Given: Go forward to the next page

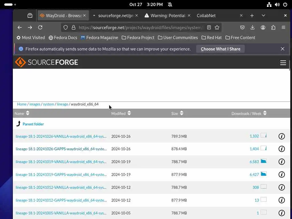Looking at the screenshot, I should point(30,28).
